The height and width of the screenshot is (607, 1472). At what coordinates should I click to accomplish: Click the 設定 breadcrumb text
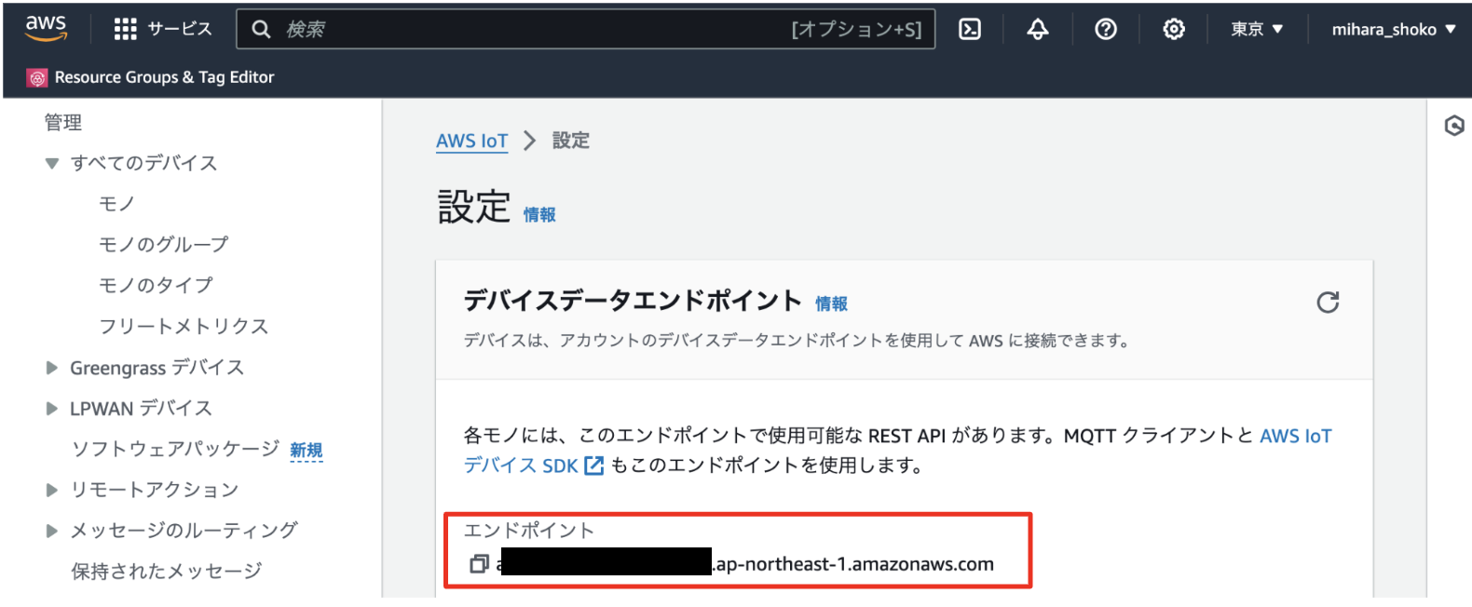tap(571, 141)
